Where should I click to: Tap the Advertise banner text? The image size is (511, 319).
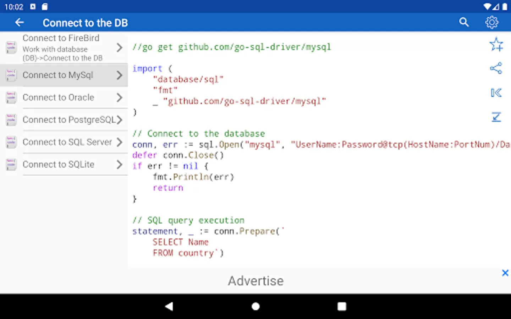(255, 281)
